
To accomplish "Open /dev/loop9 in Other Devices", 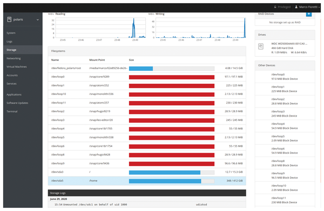I will pyautogui.click(x=285, y=175).
